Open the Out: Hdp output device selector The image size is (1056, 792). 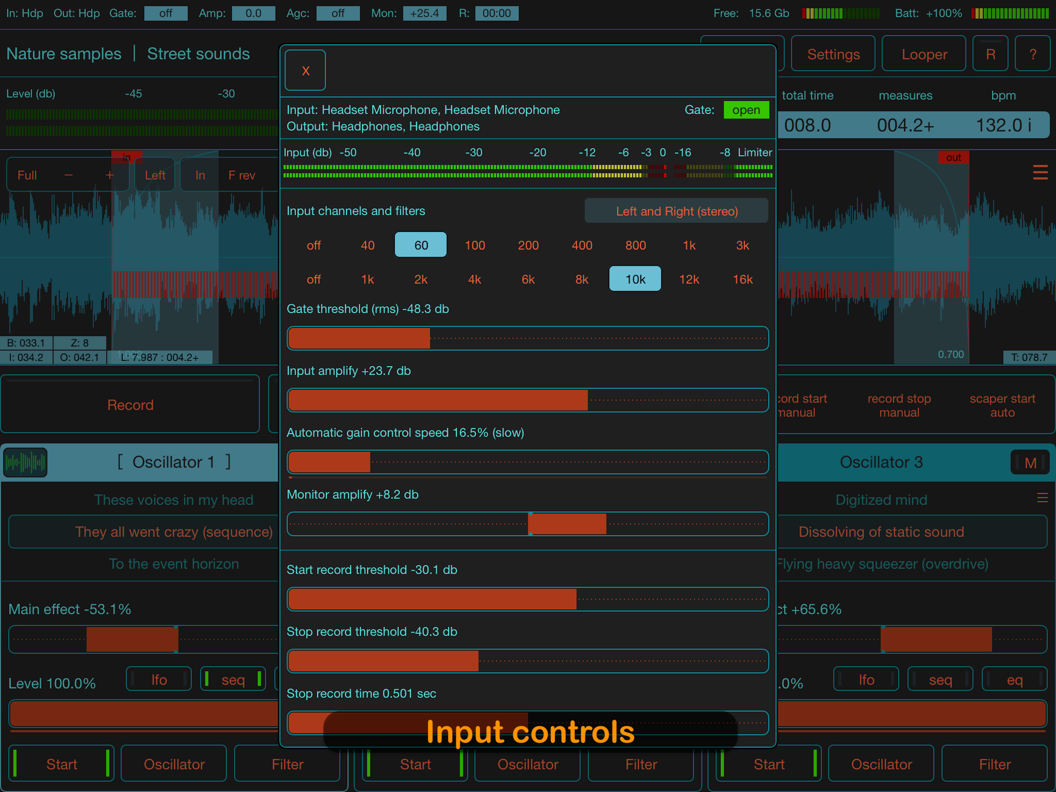point(76,13)
